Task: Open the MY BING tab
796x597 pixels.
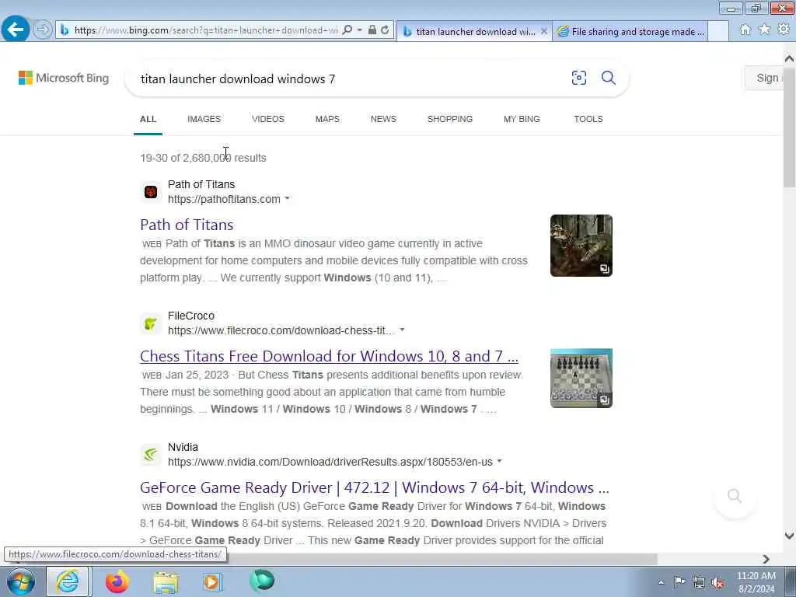Action: [x=522, y=119]
